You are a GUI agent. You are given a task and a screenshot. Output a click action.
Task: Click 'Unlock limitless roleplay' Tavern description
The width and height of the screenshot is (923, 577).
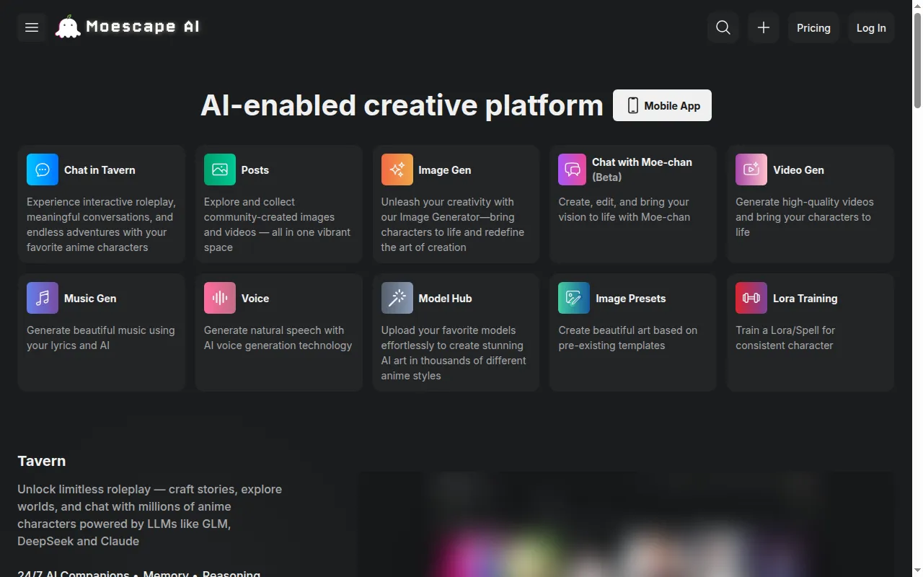click(x=150, y=515)
